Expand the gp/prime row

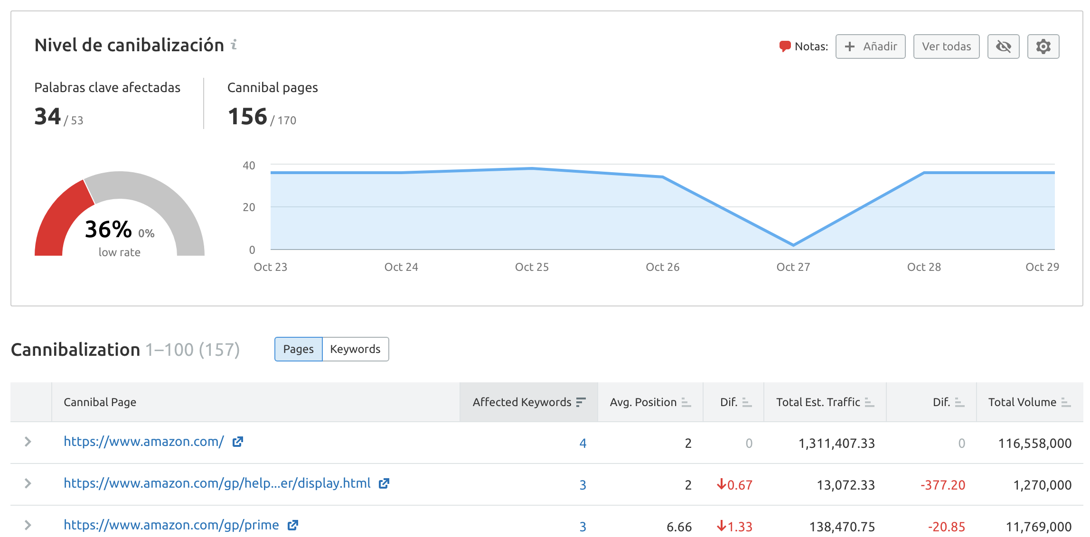coord(28,525)
